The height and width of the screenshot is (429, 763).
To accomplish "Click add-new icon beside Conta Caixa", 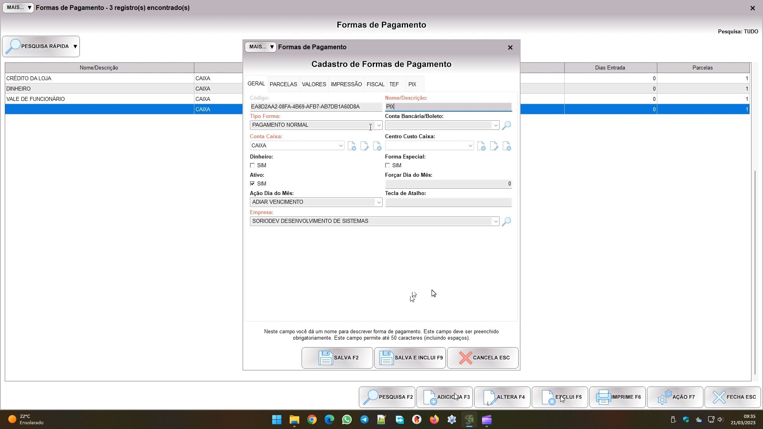I will 352,146.
